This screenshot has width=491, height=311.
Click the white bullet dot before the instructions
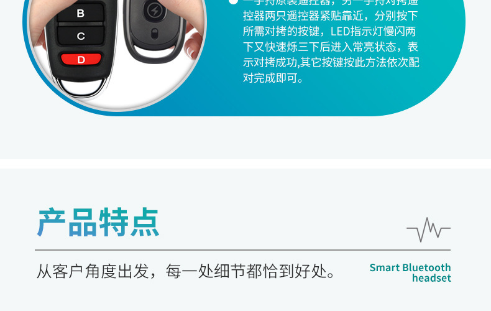coord(233,2)
